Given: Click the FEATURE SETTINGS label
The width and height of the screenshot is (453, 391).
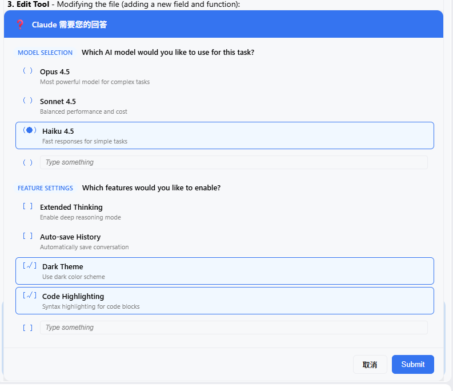Looking at the screenshot, I should (45, 188).
